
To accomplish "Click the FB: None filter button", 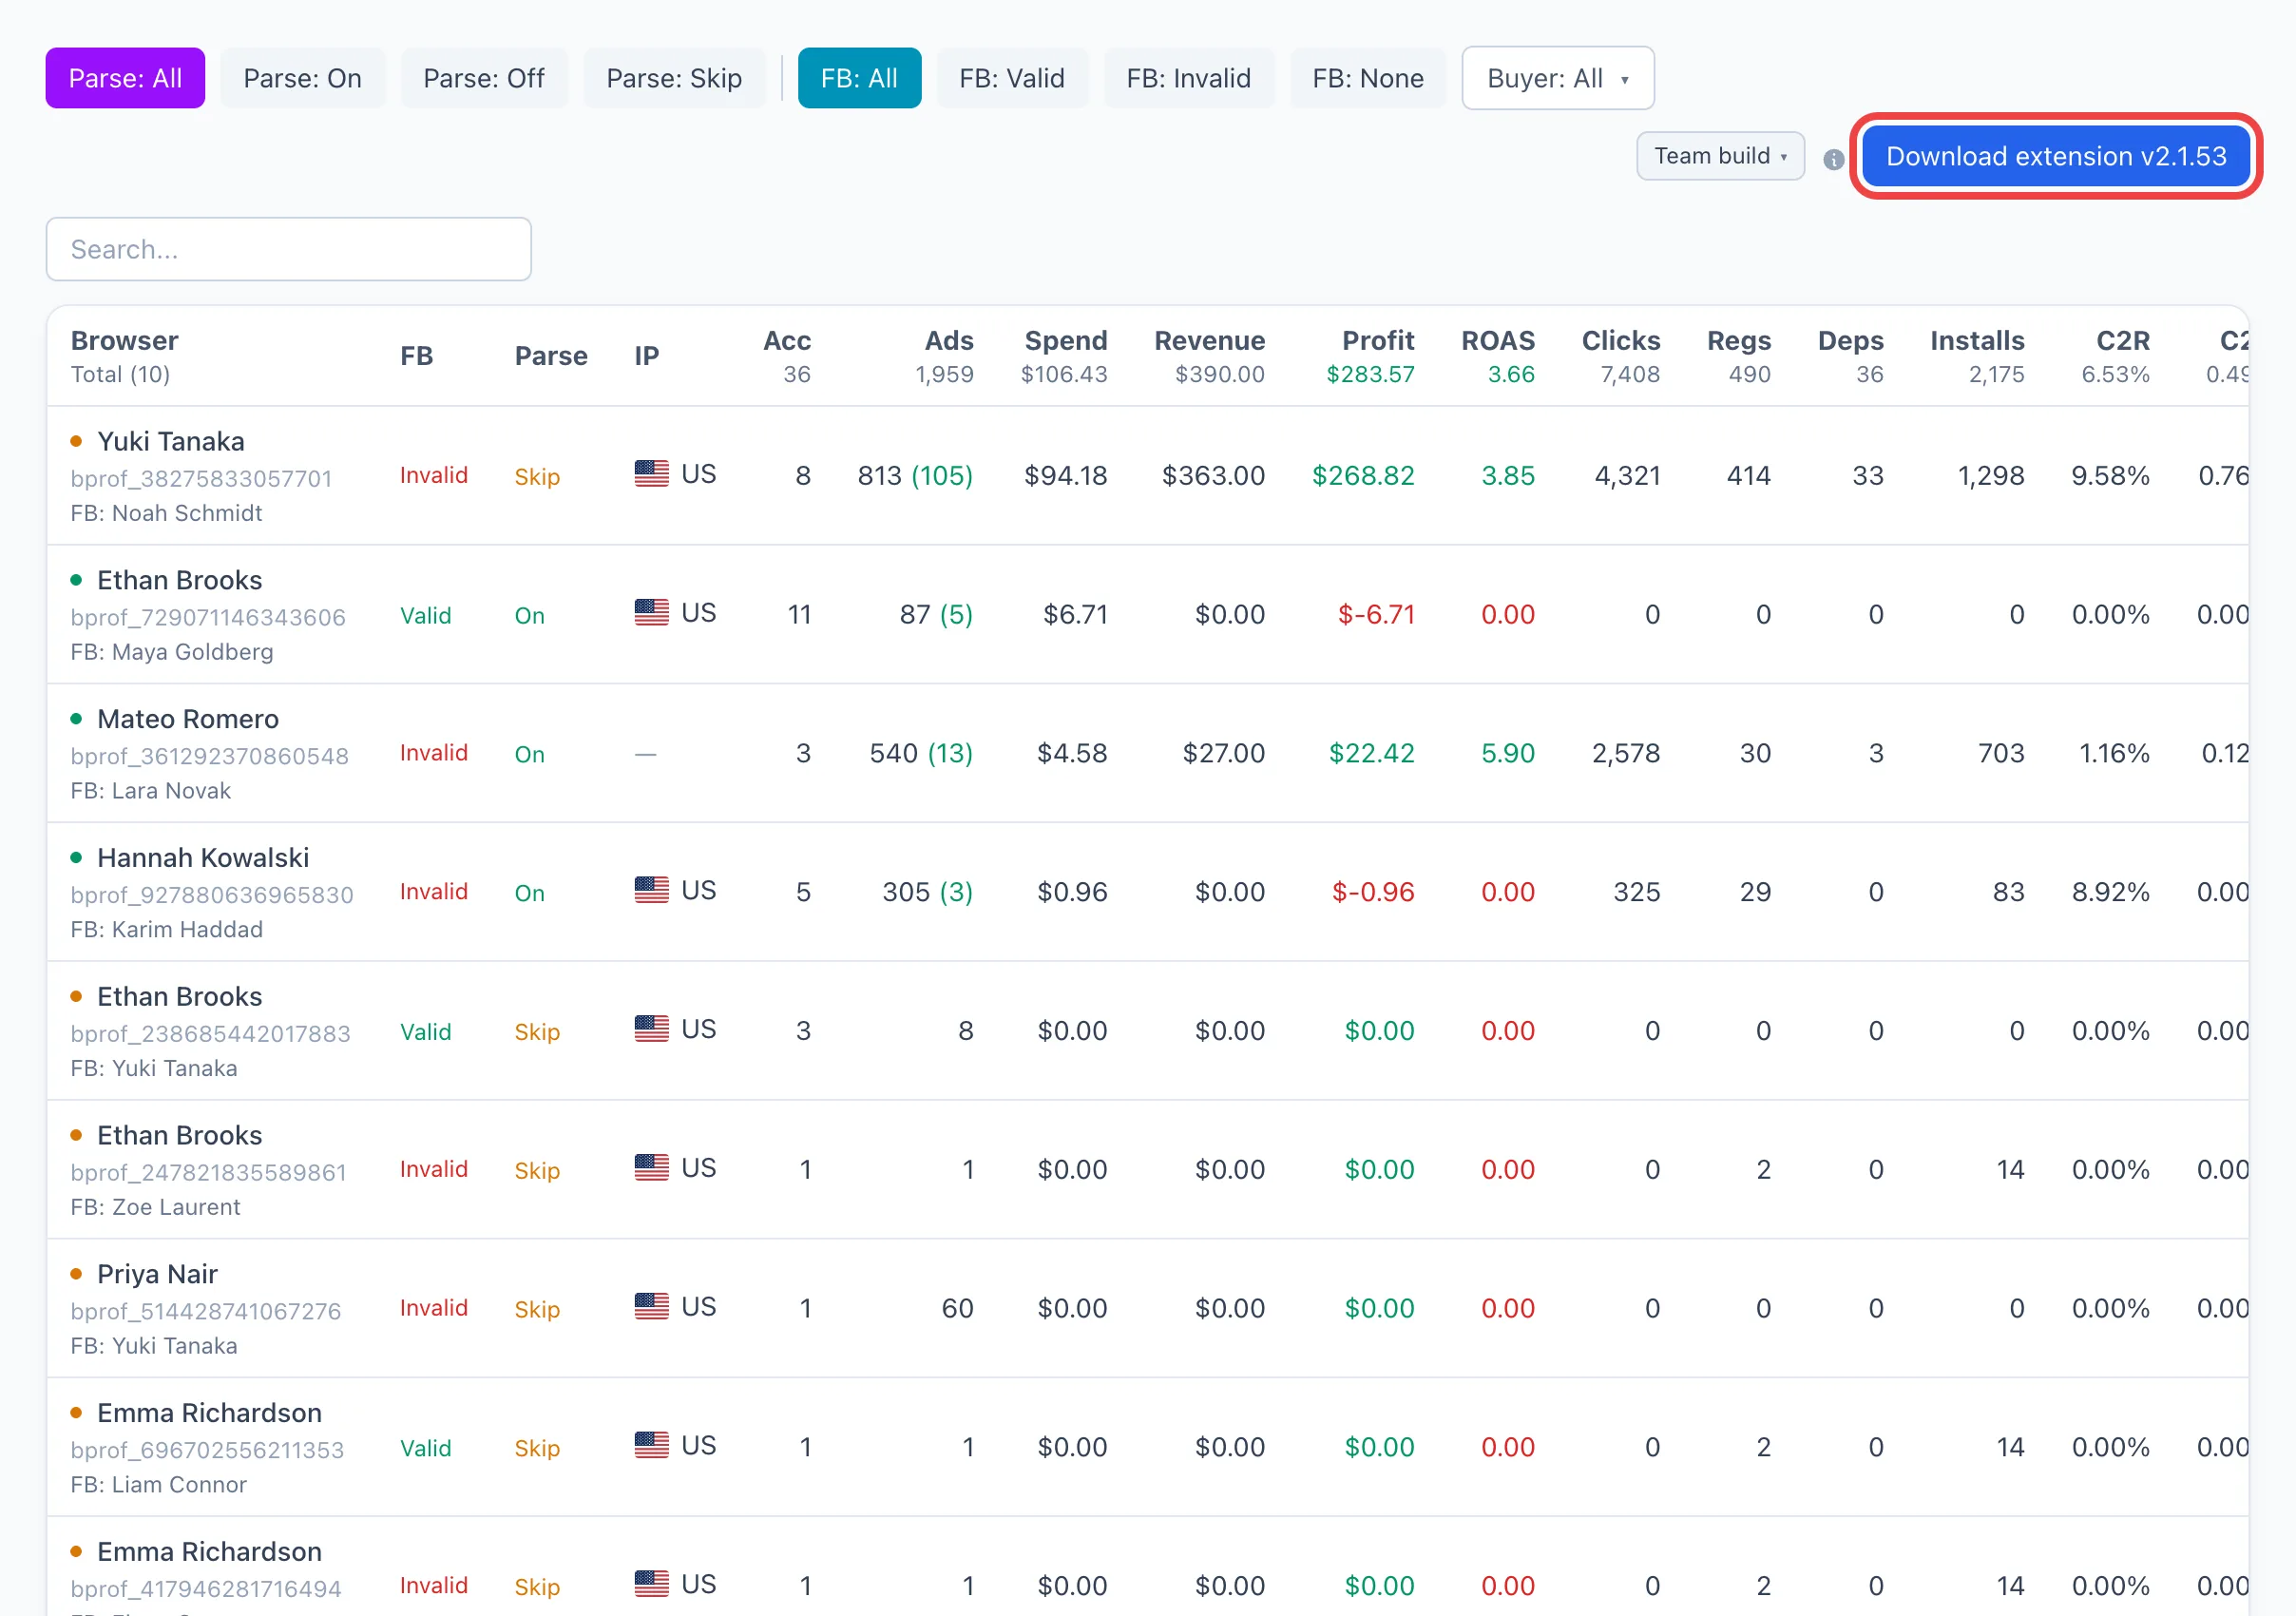I will 1367,78.
